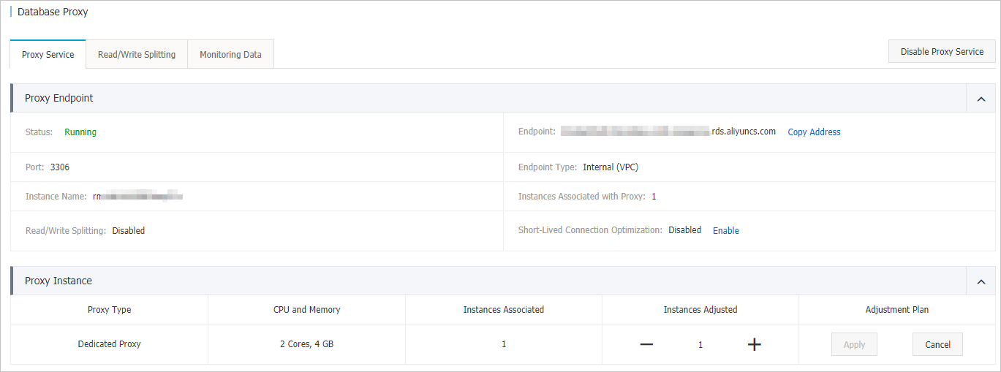Click the Proxy Endpoint section heading
Screen dimensions: 1001x372
tap(59, 98)
